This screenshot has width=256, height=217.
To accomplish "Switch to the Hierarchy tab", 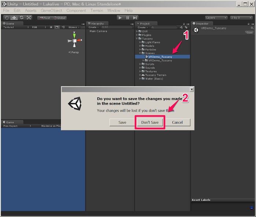I will (x=97, y=23).
